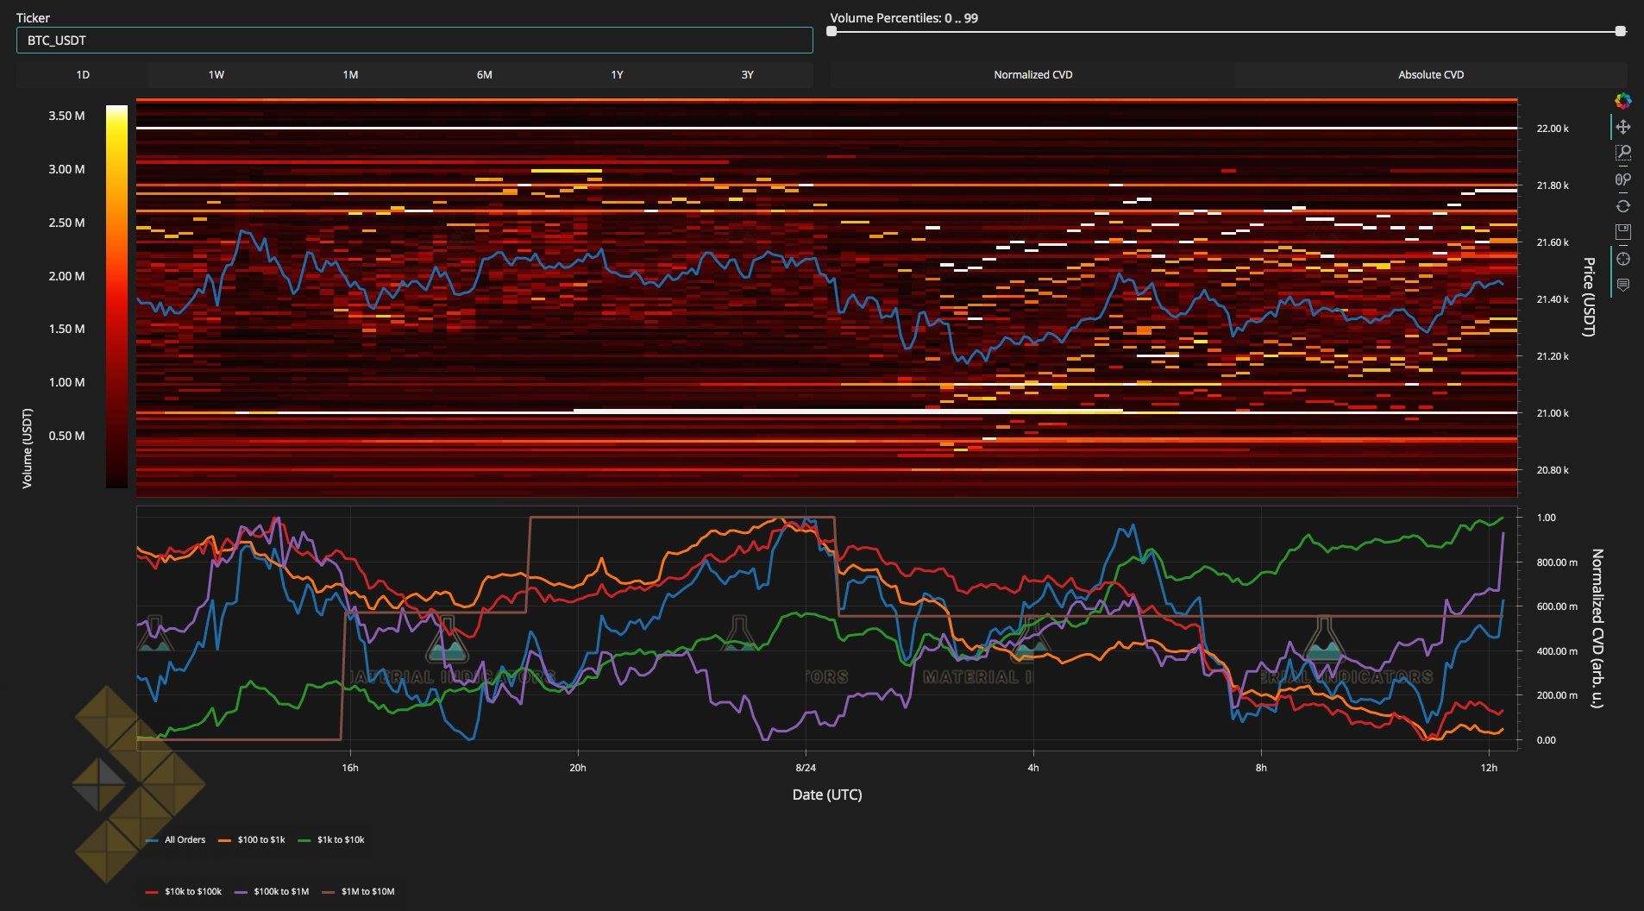Select the Pan tool
The image size is (1644, 911).
coord(1622,127)
